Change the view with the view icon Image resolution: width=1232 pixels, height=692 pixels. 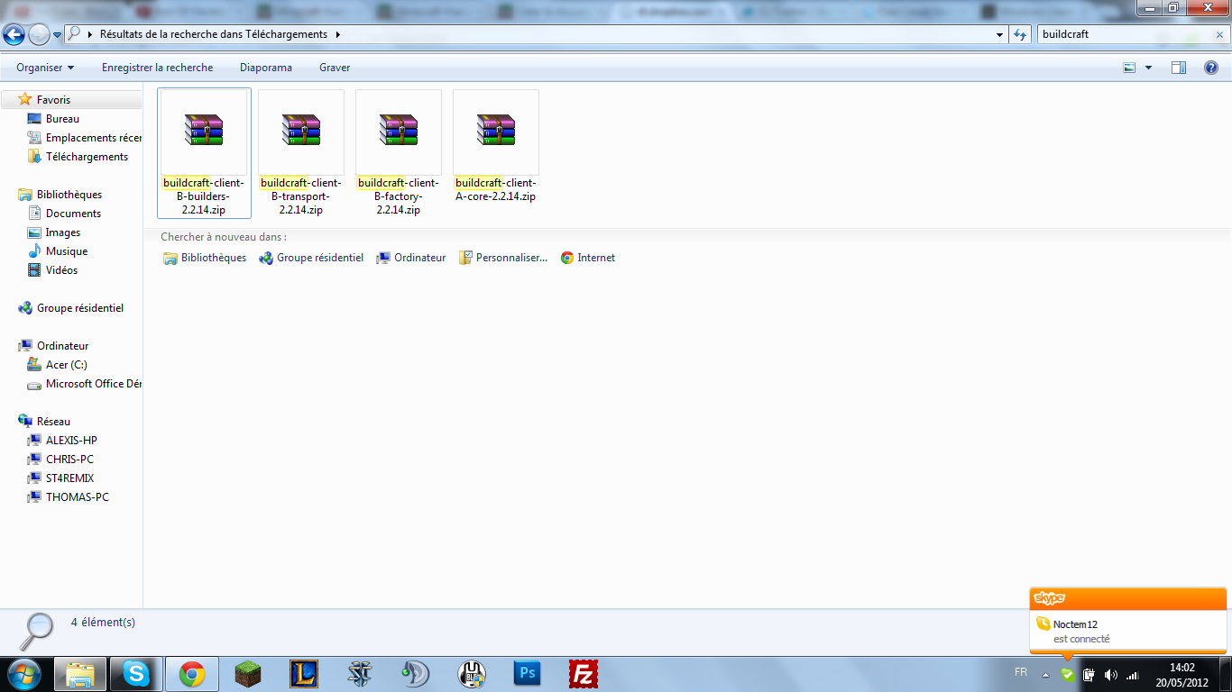[1129, 68]
